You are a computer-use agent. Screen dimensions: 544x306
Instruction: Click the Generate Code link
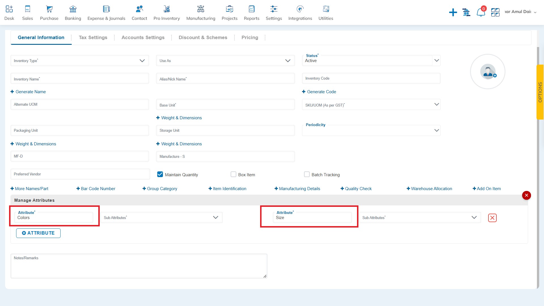tap(319, 92)
